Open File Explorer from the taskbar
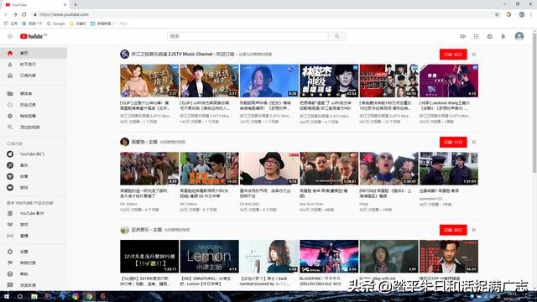The width and height of the screenshot is (537, 302). [x=34, y=296]
